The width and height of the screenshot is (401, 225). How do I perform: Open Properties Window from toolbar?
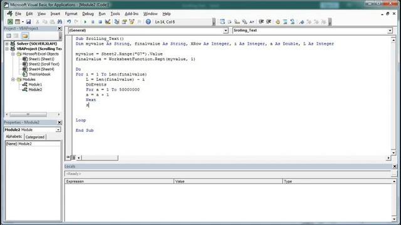(124, 22)
